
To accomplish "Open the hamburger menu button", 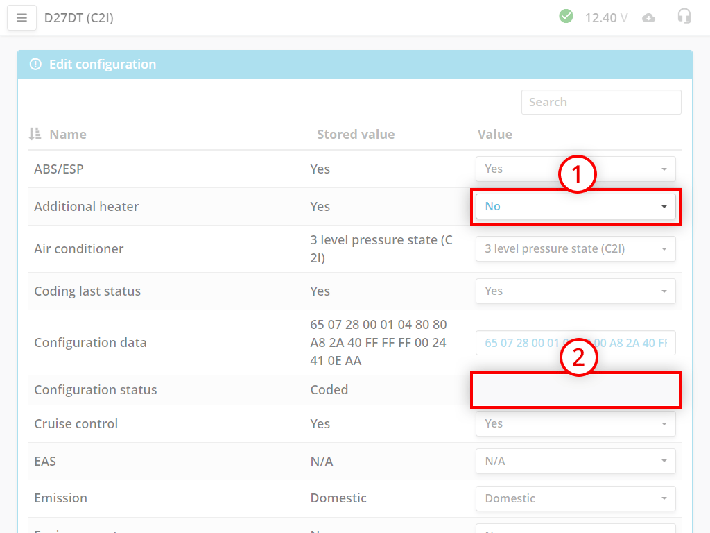I will 21,18.
